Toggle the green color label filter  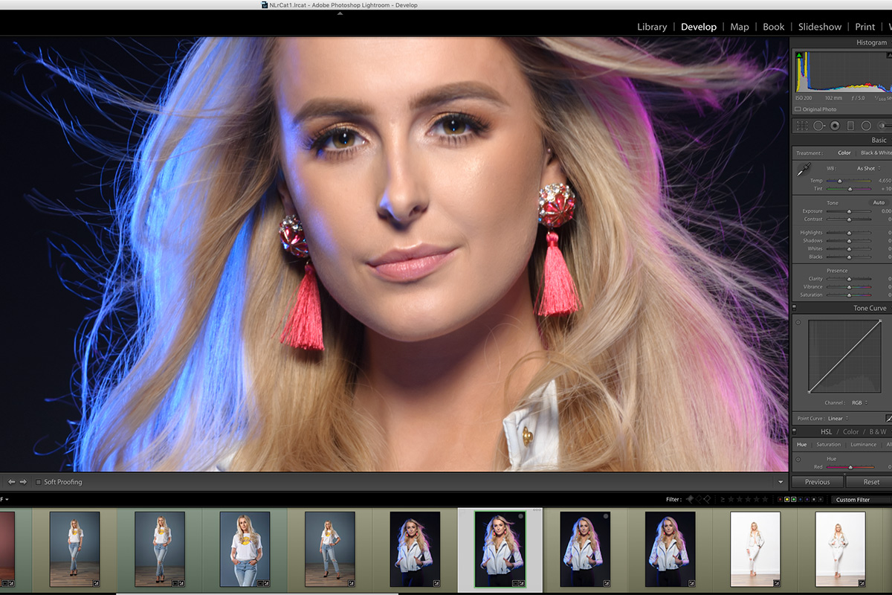click(793, 500)
